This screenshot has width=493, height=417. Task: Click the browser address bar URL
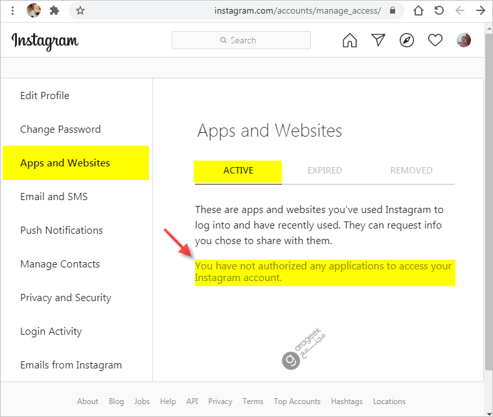297,11
